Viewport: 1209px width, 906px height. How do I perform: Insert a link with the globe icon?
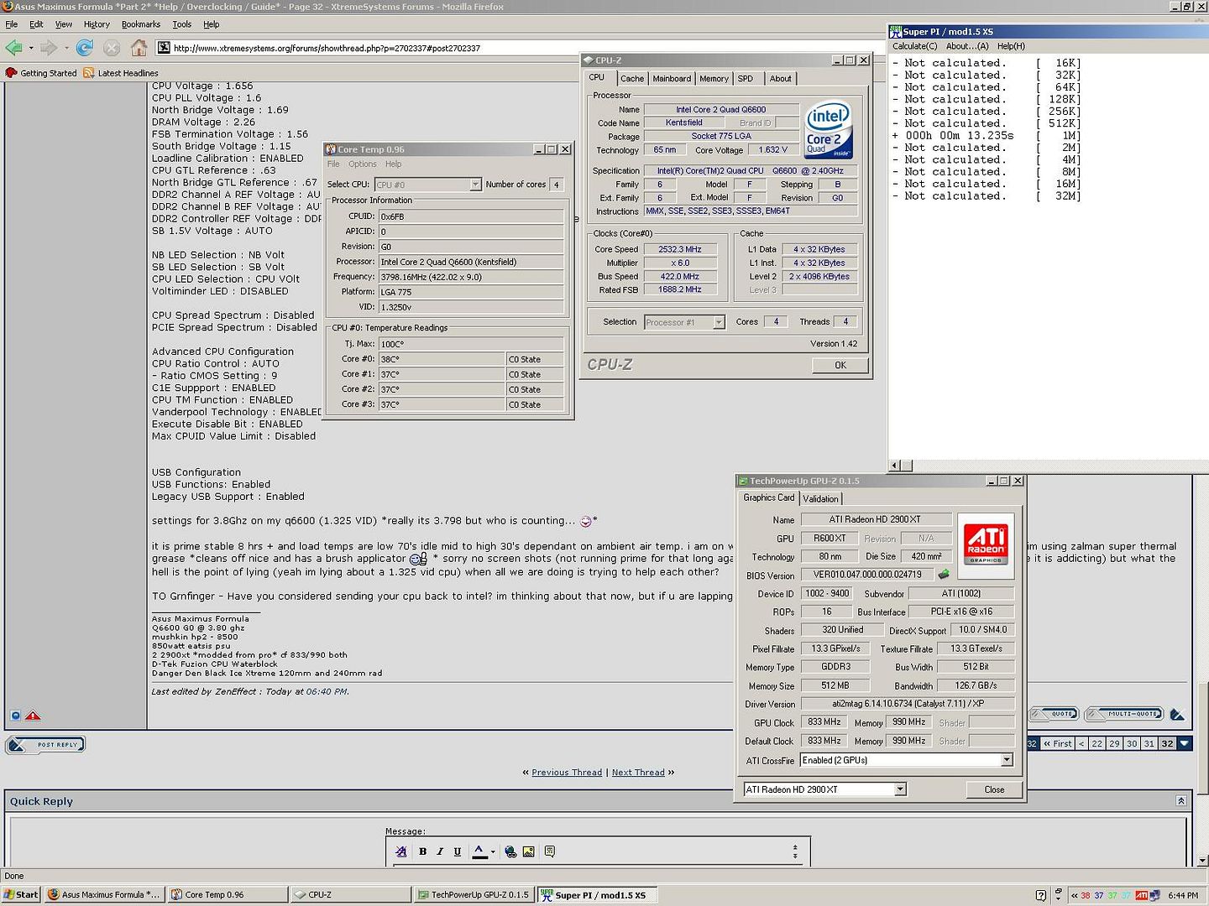click(510, 851)
